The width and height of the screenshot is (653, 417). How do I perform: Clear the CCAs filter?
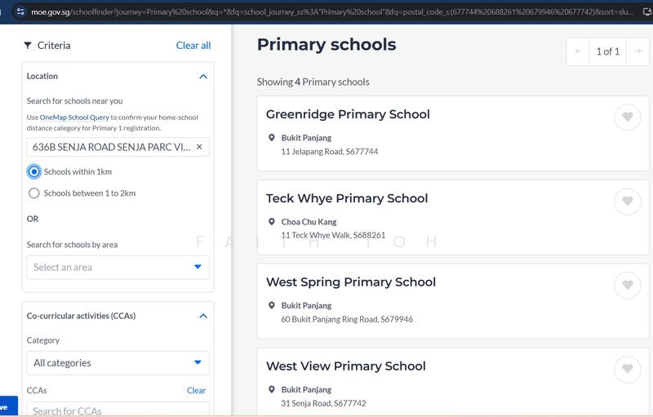(196, 390)
